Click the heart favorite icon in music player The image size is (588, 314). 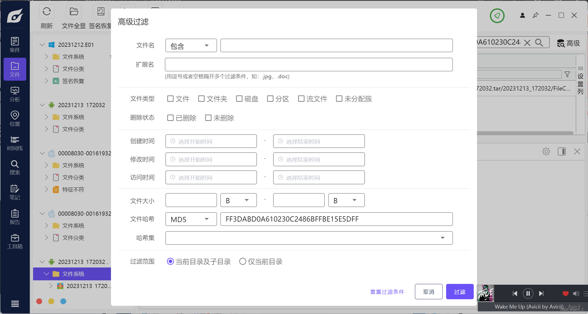click(566, 293)
